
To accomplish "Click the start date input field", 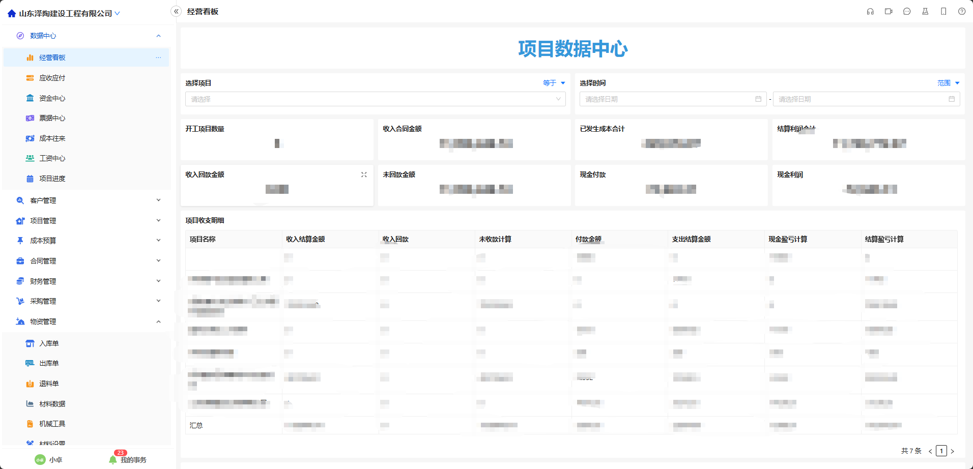I will (x=673, y=99).
